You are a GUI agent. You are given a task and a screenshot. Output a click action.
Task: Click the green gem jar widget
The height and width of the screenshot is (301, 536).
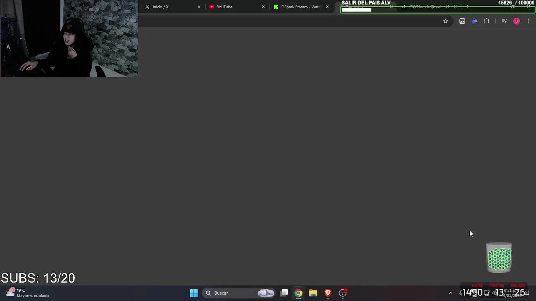click(499, 258)
